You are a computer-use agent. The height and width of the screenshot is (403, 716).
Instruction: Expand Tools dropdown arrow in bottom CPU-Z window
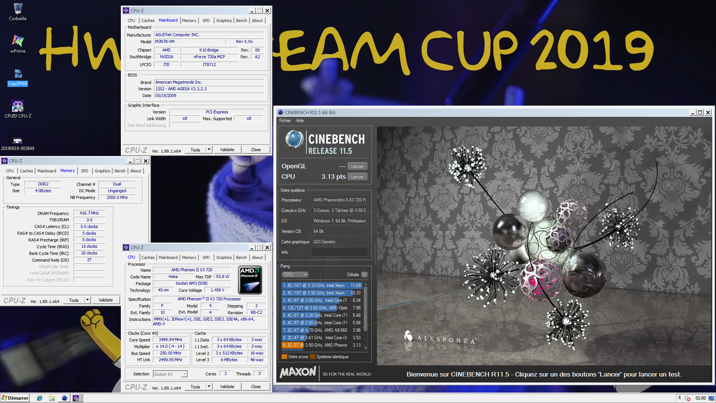coord(209,387)
